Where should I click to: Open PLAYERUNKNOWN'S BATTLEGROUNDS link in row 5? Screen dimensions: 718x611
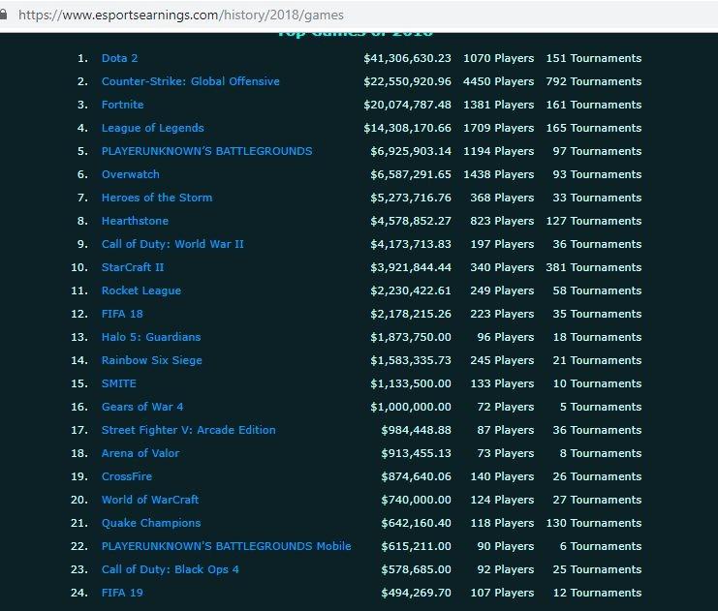click(207, 151)
